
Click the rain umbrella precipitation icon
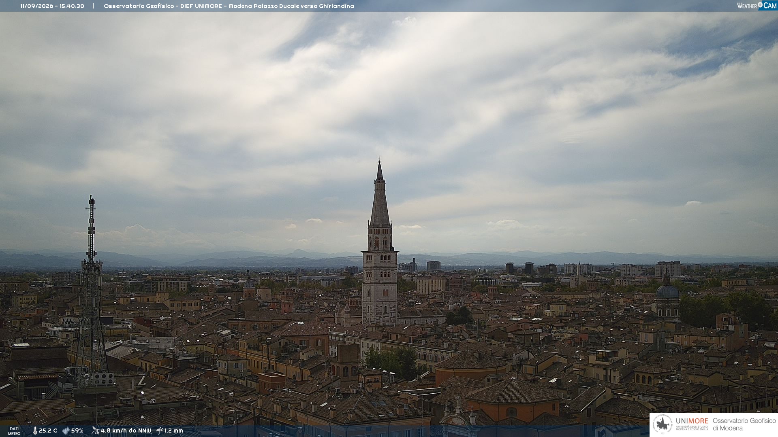(160, 431)
